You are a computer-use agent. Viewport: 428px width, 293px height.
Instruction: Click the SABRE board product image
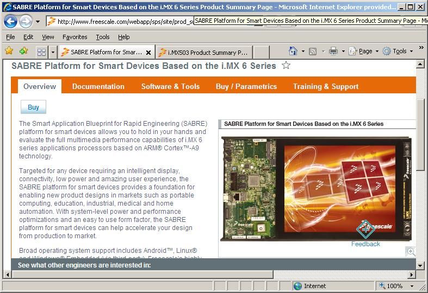click(316, 189)
